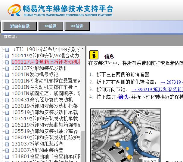
Task: Click page icon beside 100127 entry
Action: 7,62
